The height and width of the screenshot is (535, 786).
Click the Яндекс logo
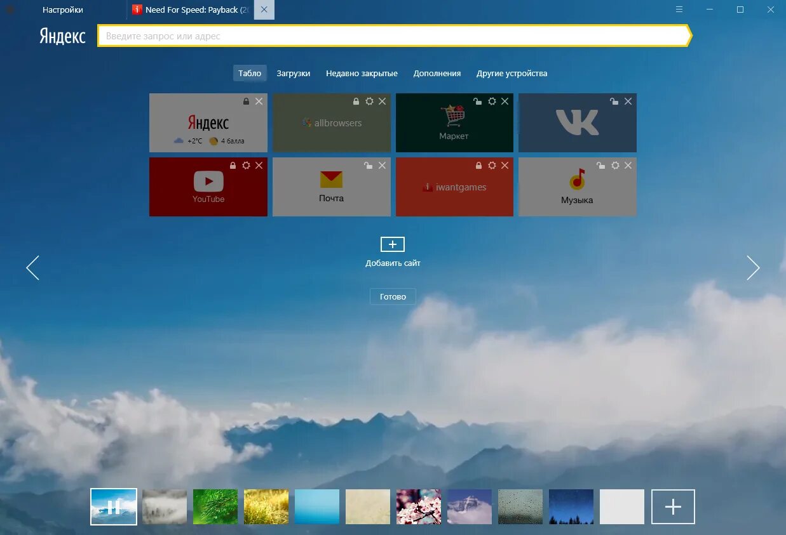tap(62, 36)
